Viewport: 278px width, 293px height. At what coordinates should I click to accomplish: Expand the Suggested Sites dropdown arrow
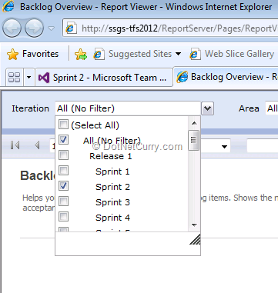178,54
